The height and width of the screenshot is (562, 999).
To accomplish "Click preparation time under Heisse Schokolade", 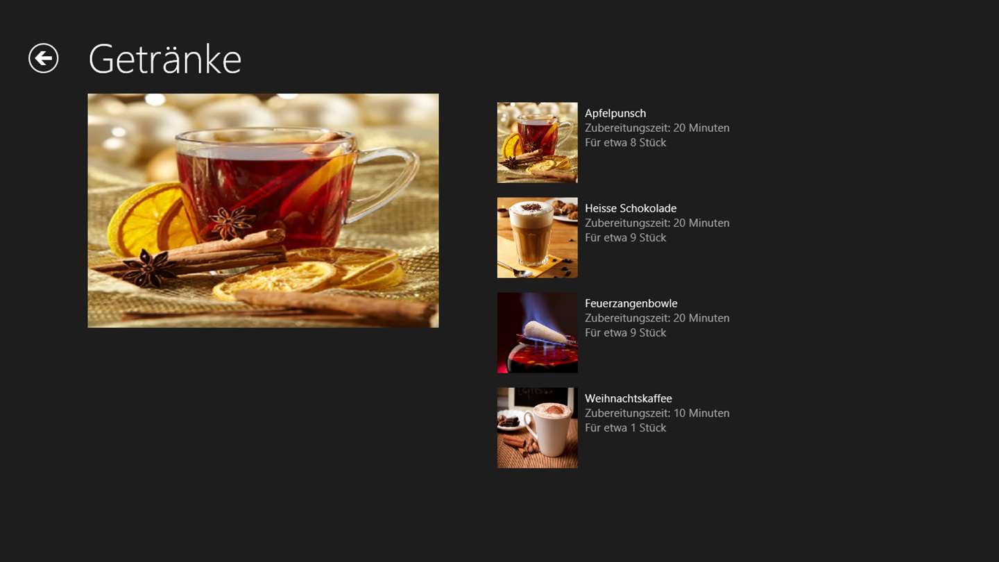I will point(657,223).
